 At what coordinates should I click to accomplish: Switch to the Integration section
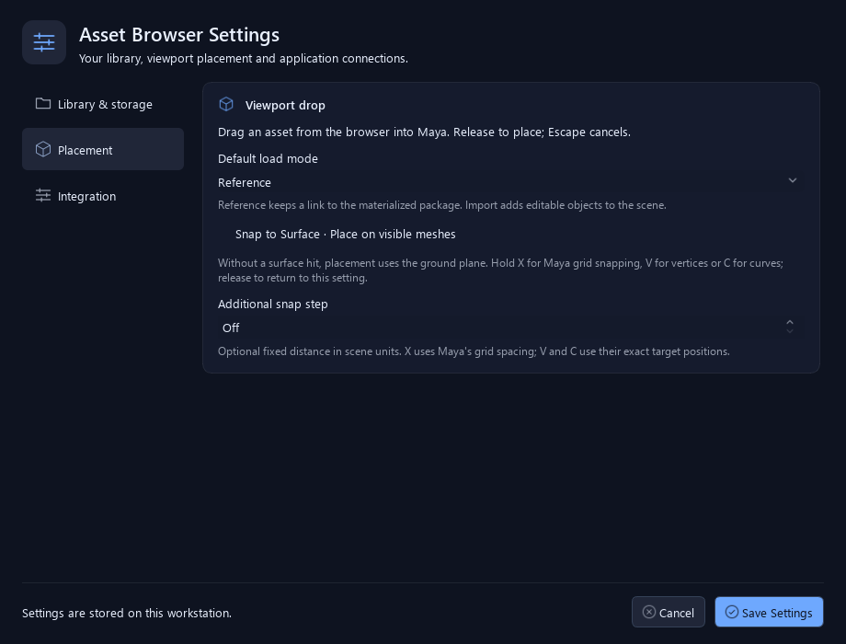pyautogui.click(x=103, y=196)
